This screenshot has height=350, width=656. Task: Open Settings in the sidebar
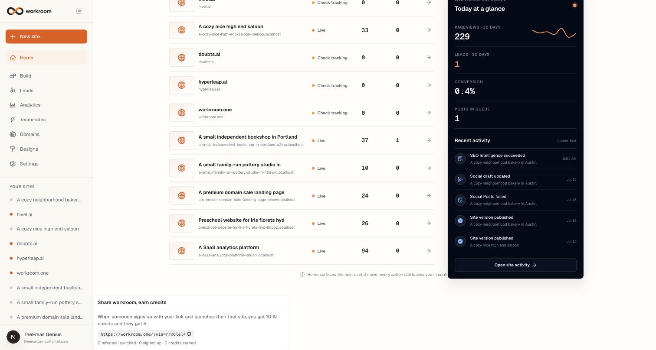(46, 164)
